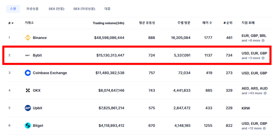
Task: Click the 지원 화폐 column header
Action: click(x=248, y=23)
